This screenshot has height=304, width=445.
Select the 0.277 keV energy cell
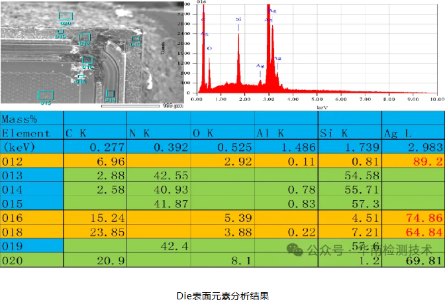(95, 147)
